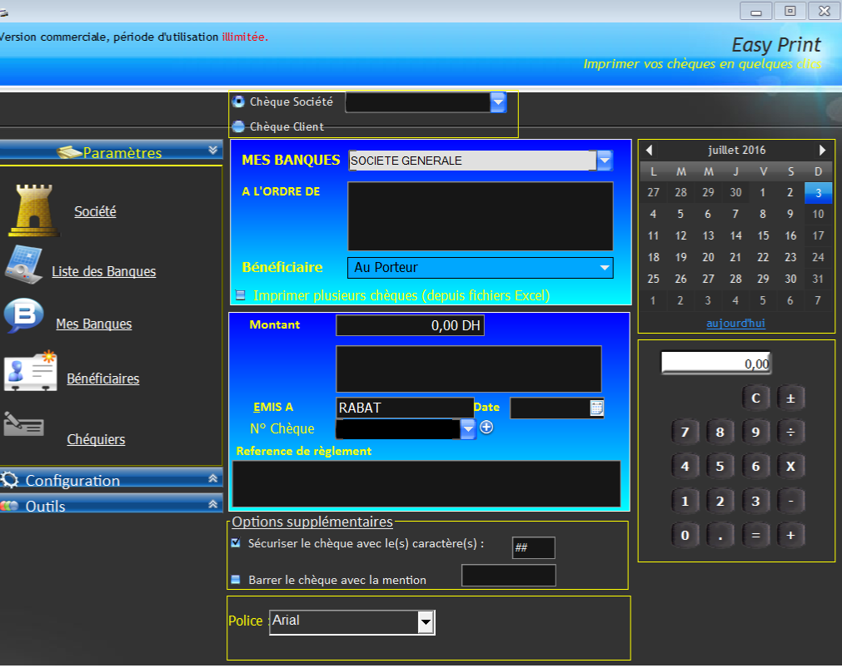The width and height of the screenshot is (842, 668).
Task: Open Société settings via castle icon
Action: 34,210
